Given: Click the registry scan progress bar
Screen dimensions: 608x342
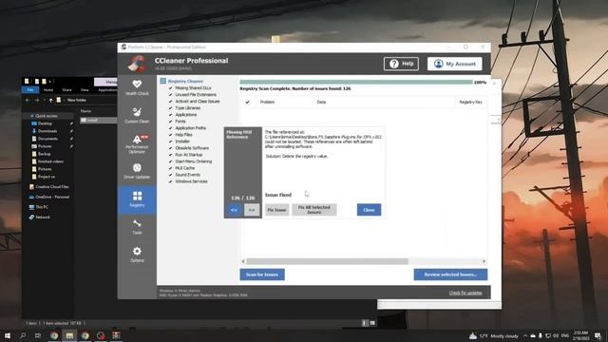Looking at the screenshot, I should [x=356, y=83].
